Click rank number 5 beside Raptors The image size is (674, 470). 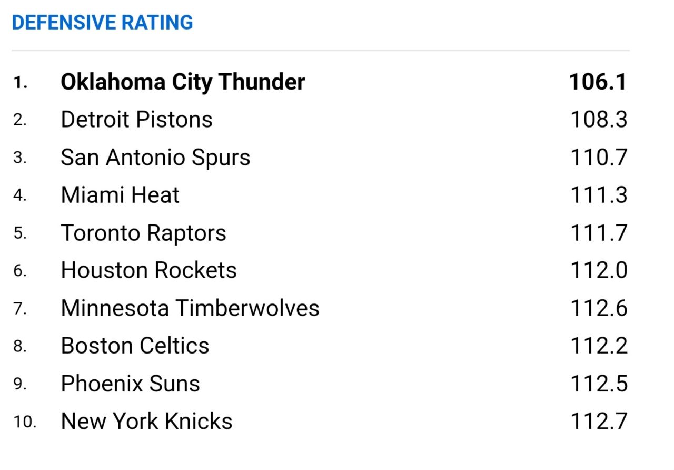click(20, 233)
